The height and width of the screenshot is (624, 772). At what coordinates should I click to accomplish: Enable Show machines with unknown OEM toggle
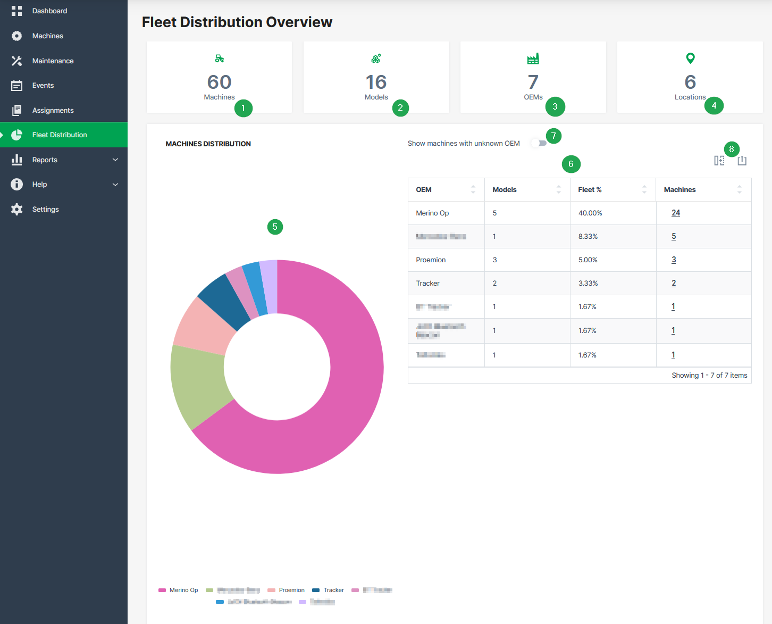(539, 144)
